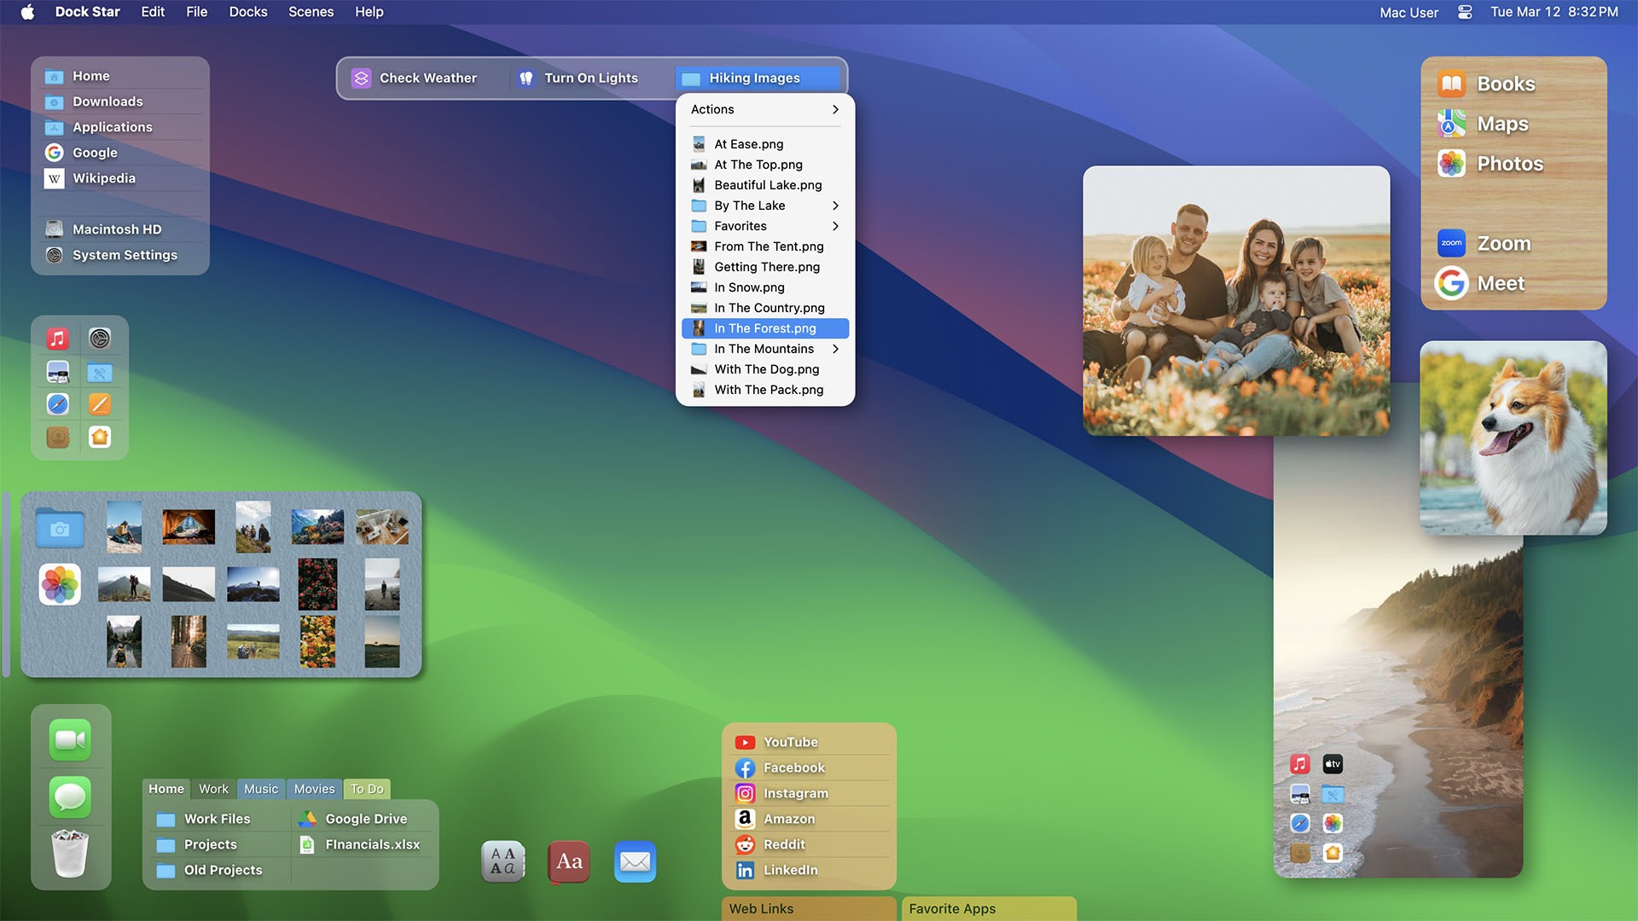Open the Applications folder in sidebar dock

120,127
